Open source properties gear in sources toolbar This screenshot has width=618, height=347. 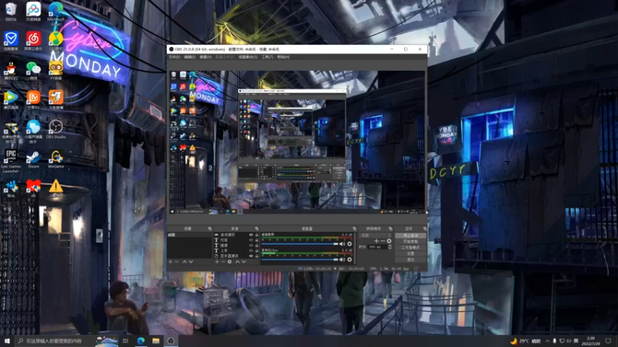(229, 261)
